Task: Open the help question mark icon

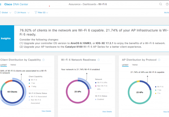Action: point(167,4)
